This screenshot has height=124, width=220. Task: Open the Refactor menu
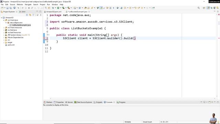[20, 4]
